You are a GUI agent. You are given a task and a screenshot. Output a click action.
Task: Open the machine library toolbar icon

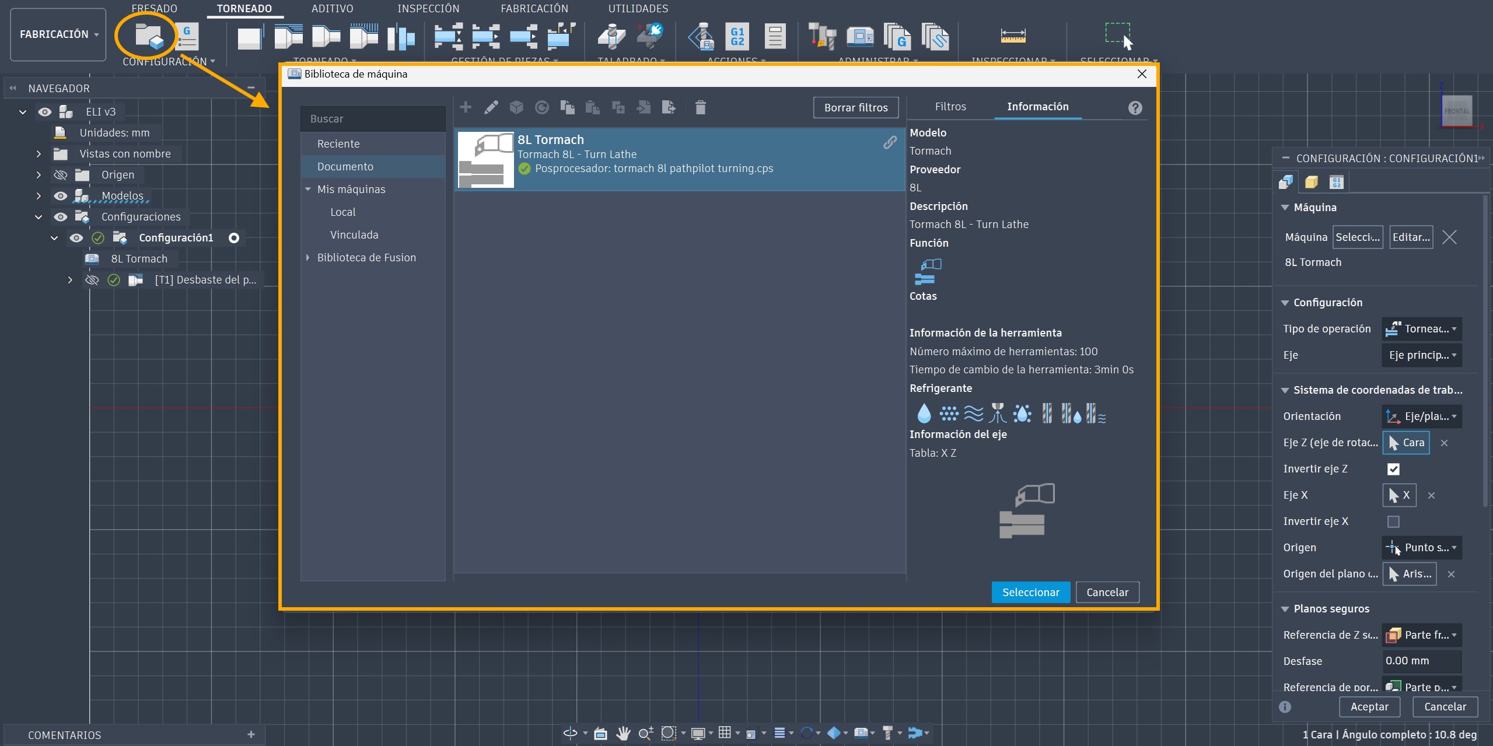pos(860,36)
